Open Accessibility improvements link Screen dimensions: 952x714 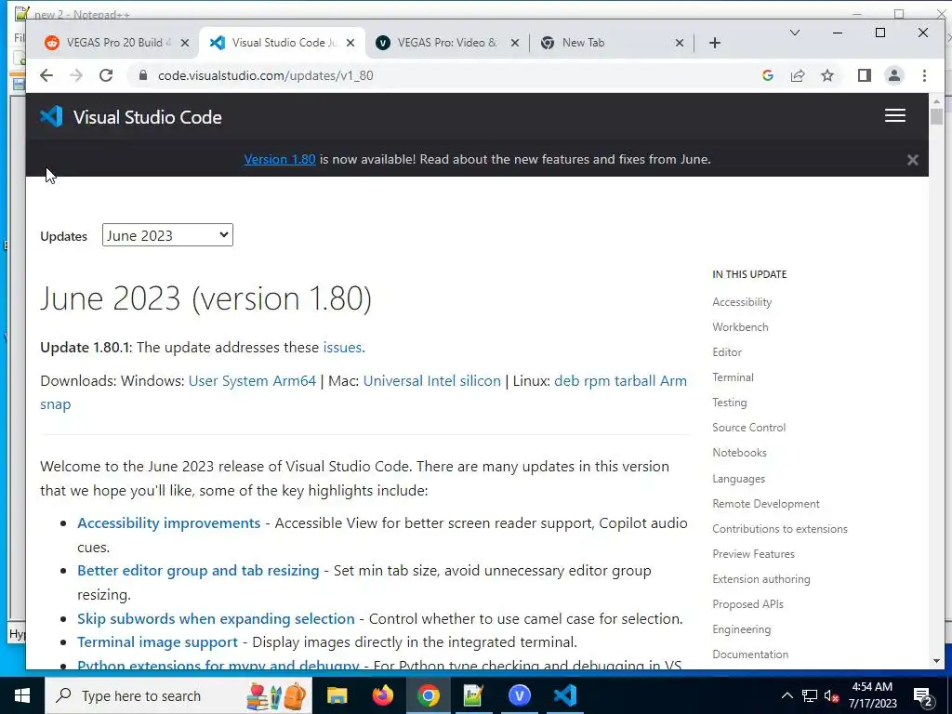[169, 522]
